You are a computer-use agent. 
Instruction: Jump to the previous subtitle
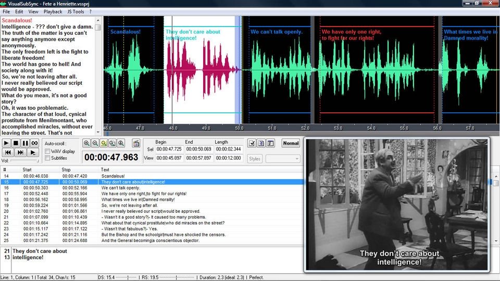point(8,152)
